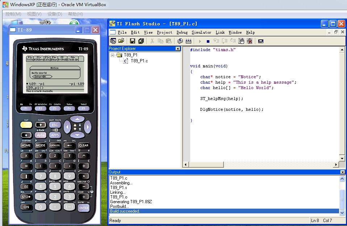The width and height of the screenshot is (347, 226).
Task: Select the T89_P1 project folder
Action: pyautogui.click(x=130, y=55)
